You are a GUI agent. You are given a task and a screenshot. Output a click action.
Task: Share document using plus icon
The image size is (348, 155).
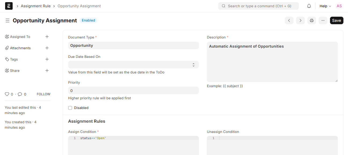[47, 71]
